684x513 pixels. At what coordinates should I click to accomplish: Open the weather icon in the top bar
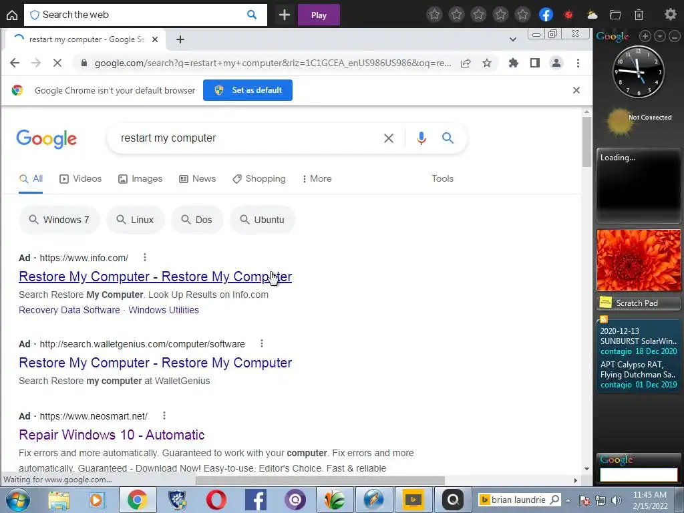click(592, 15)
